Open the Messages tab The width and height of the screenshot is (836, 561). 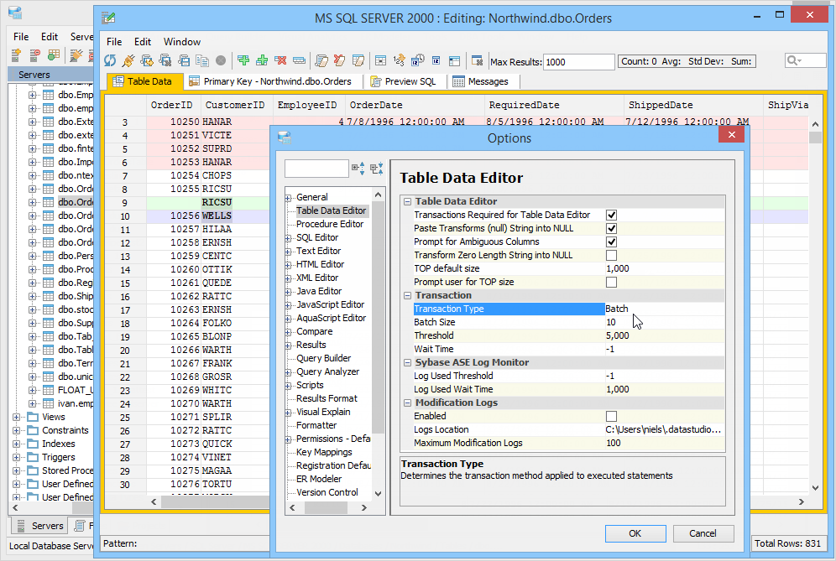pos(480,81)
